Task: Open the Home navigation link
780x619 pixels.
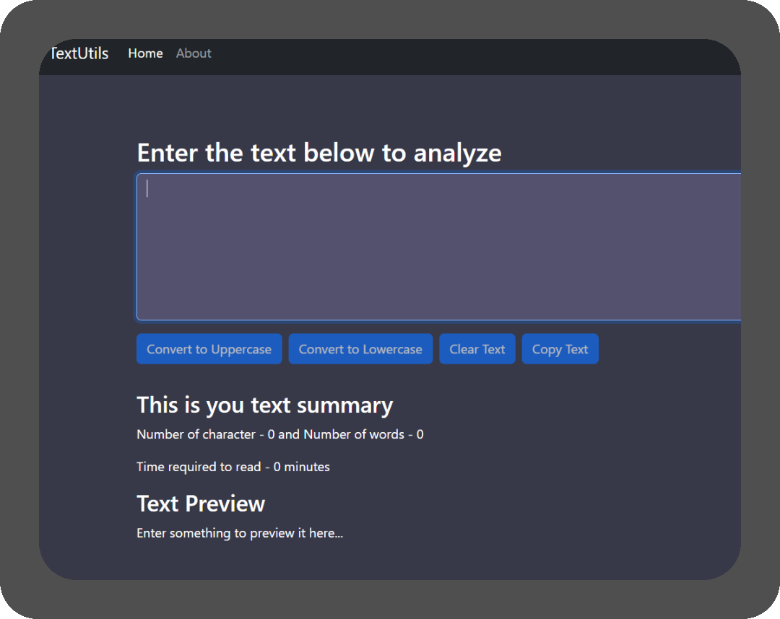Action: click(145, 53)
